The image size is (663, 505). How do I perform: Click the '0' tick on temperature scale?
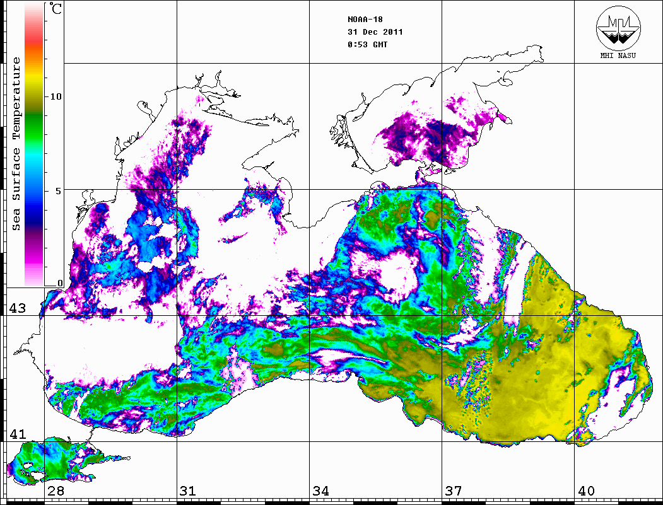point(60,283)
